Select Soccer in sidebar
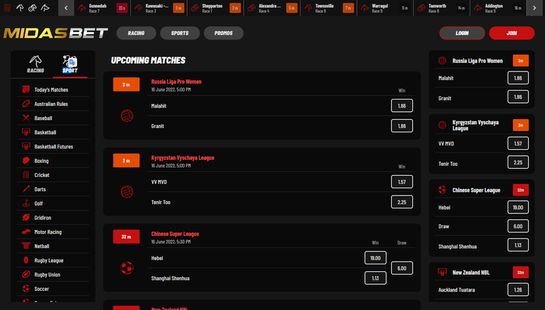 [53, 289]
